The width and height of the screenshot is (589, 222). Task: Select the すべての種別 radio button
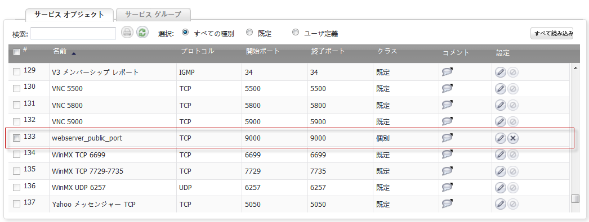pos(185,32)
